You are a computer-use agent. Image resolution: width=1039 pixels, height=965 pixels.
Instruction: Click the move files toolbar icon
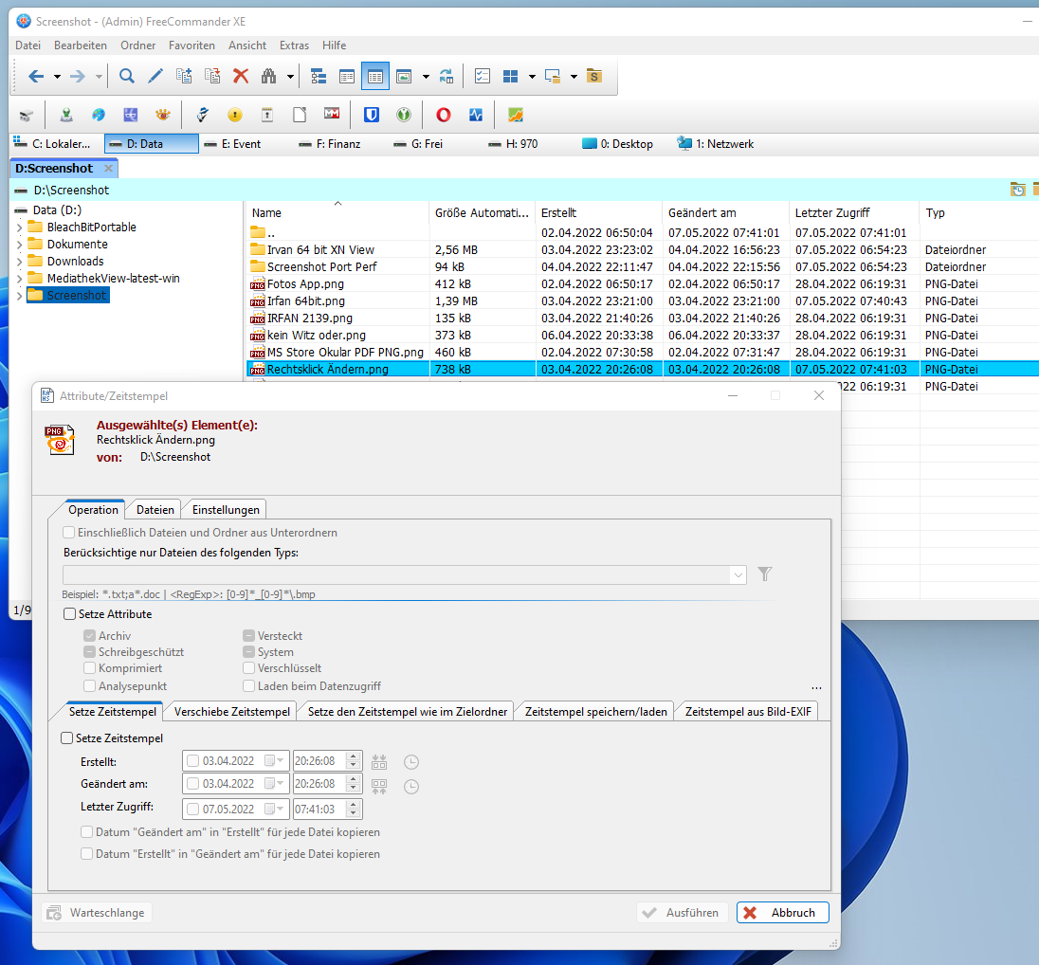click(212, 76)
